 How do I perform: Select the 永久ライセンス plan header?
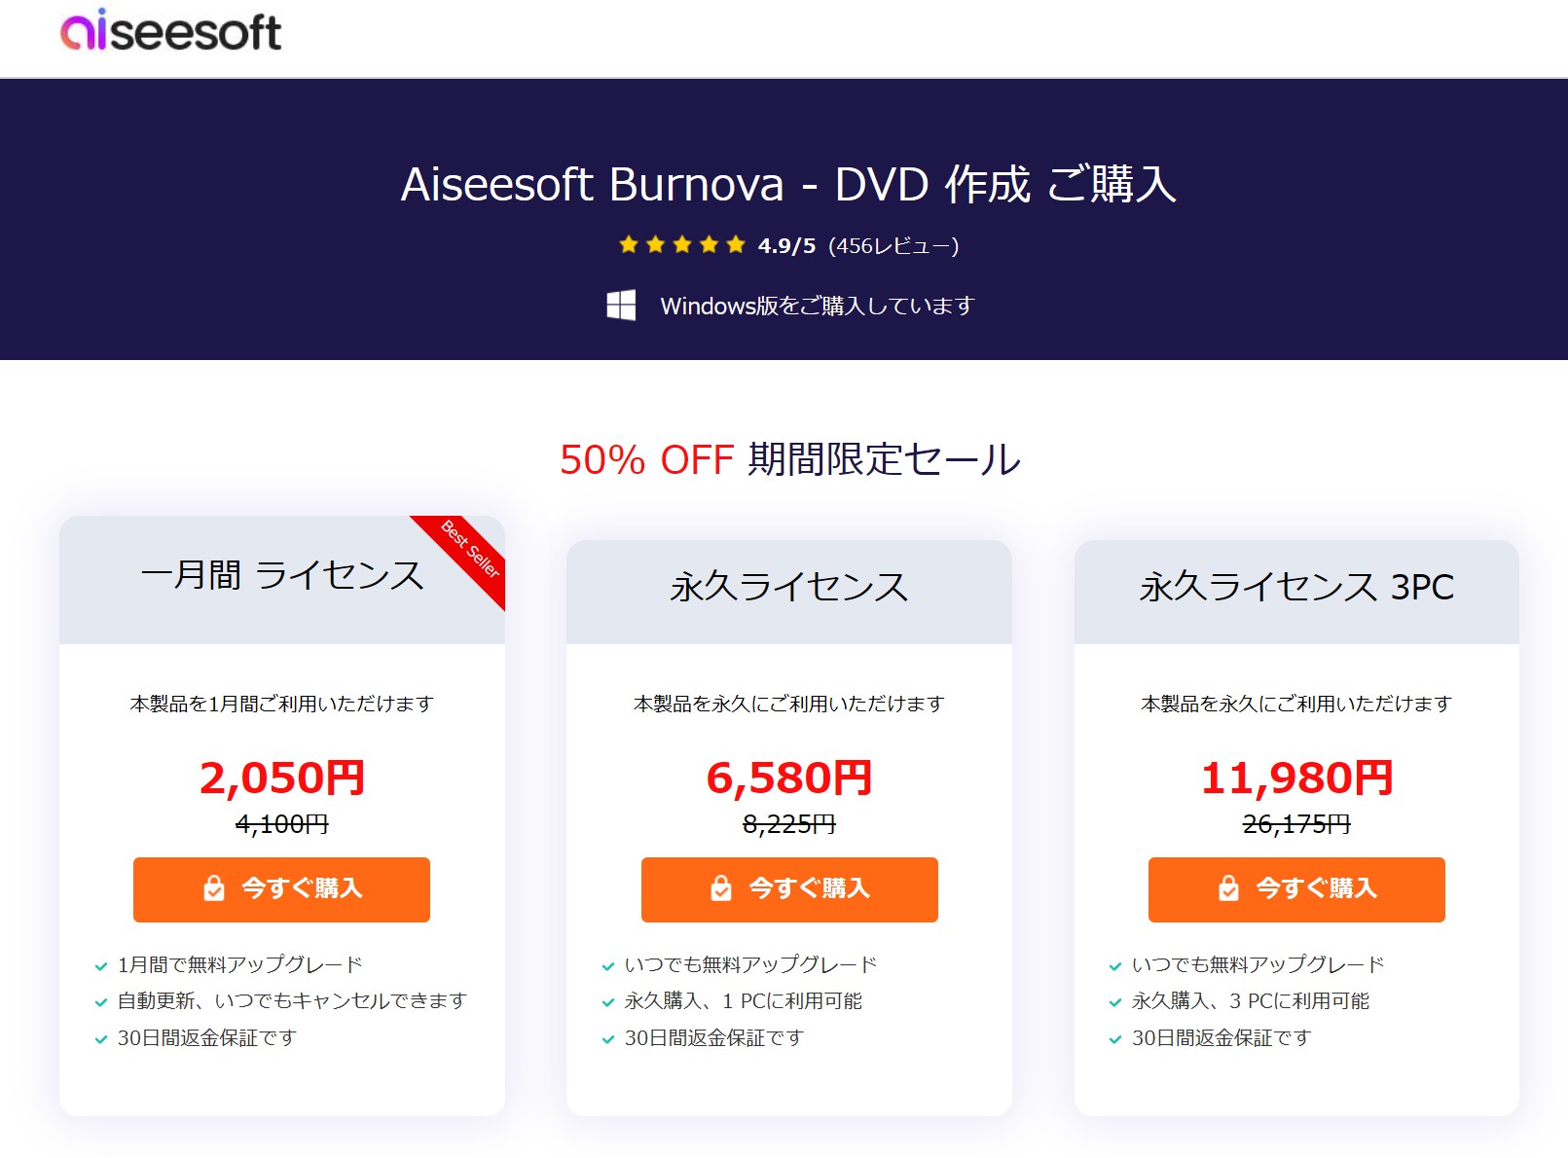(x=789, y=588)
